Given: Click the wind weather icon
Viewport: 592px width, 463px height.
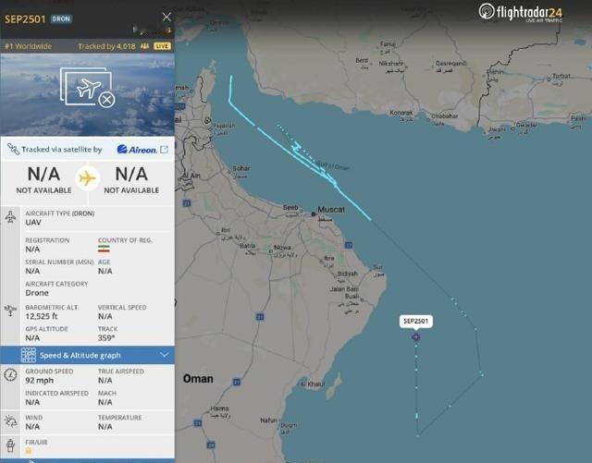Looking at the screenshot, I should click(10, 421).
